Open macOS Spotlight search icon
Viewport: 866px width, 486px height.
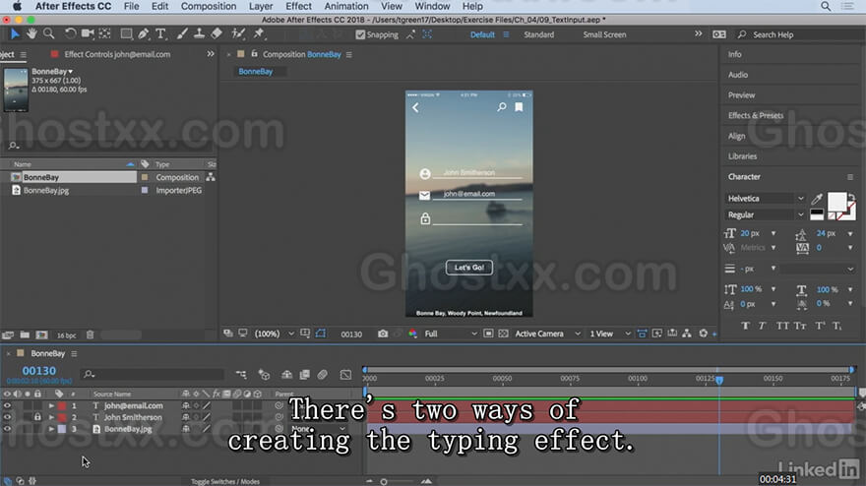(x=825, y=6)
